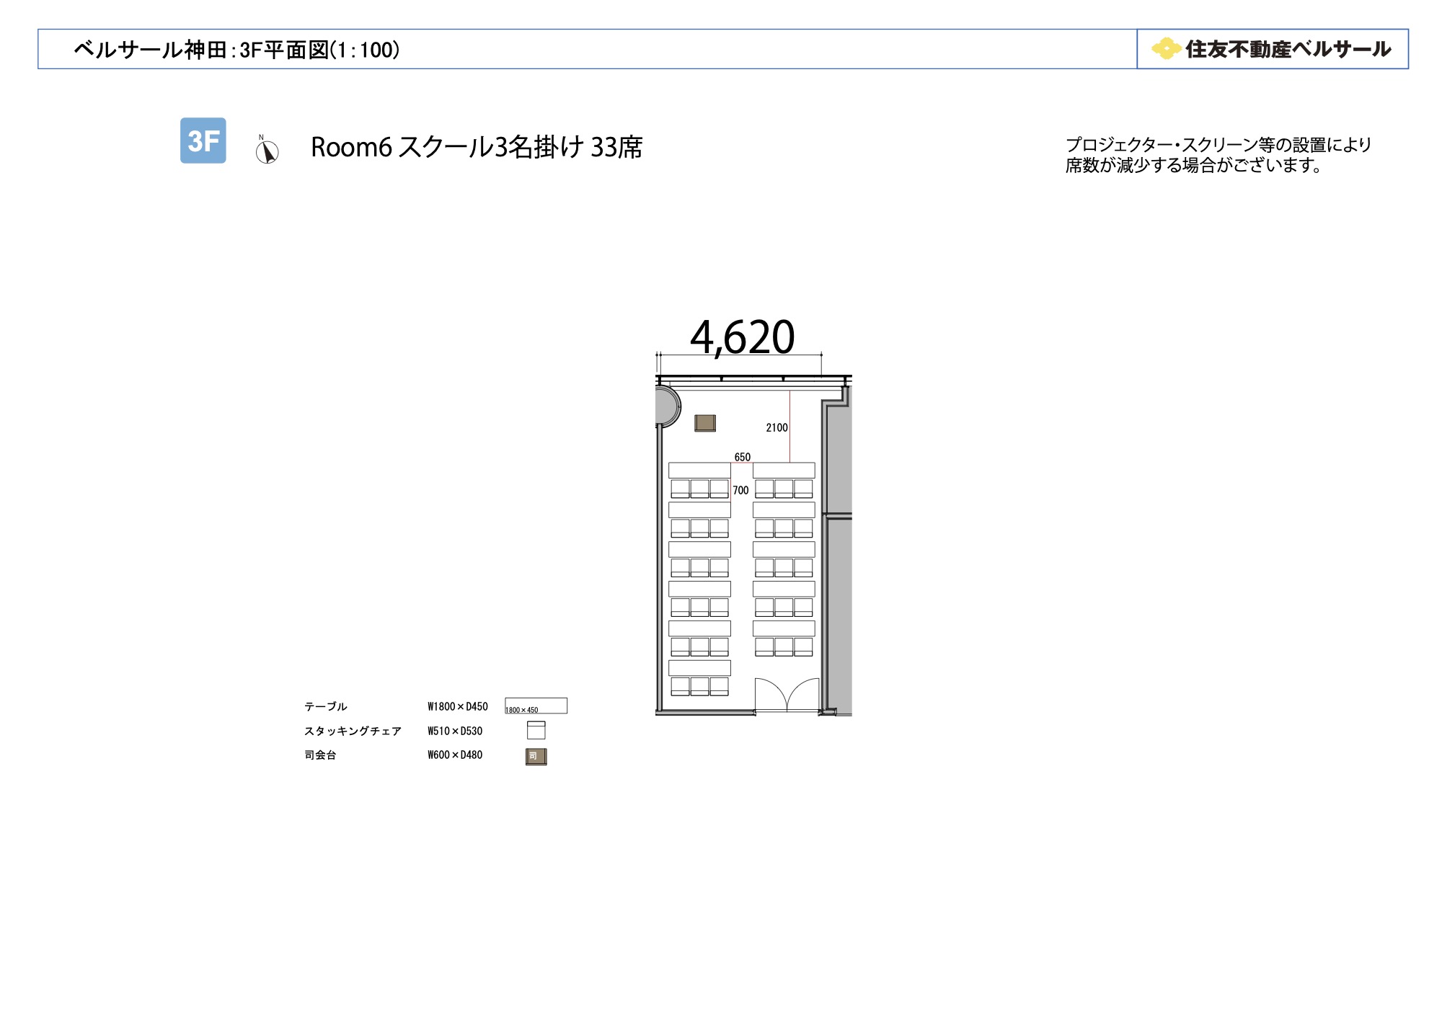Click the north compass arrow icon
The width and height of the screenshot is (1442, 1019).
tap(267, 150)
